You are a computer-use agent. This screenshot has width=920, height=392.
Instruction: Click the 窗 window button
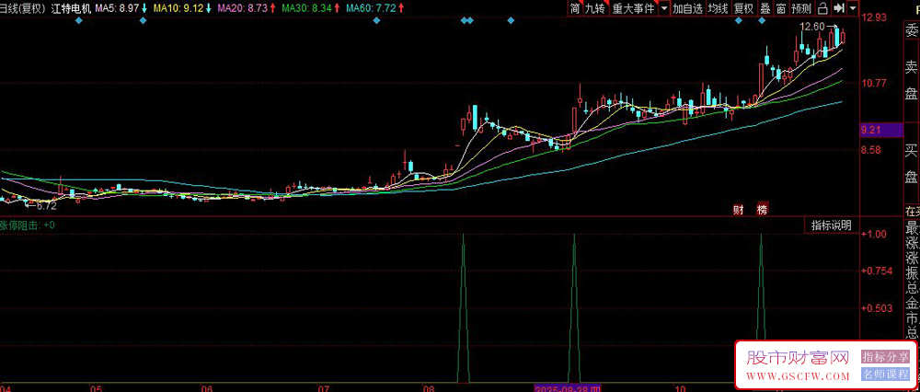pyautogui.click(x=781, y=8)
